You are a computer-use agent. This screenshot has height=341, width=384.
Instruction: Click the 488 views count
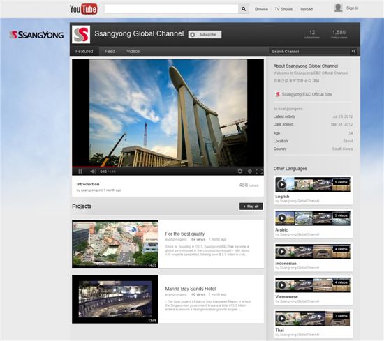point(249,185)
